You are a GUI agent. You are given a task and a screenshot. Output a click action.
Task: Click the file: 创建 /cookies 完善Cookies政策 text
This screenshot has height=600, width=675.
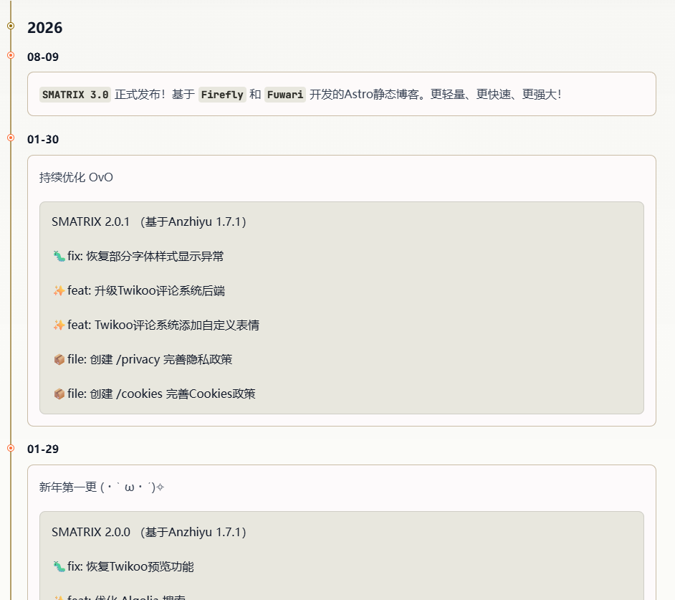[x=161, y=394]
